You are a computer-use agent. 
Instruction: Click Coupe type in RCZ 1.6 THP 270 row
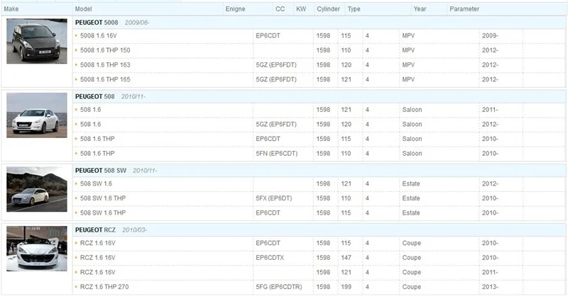(x=412, y=287)
